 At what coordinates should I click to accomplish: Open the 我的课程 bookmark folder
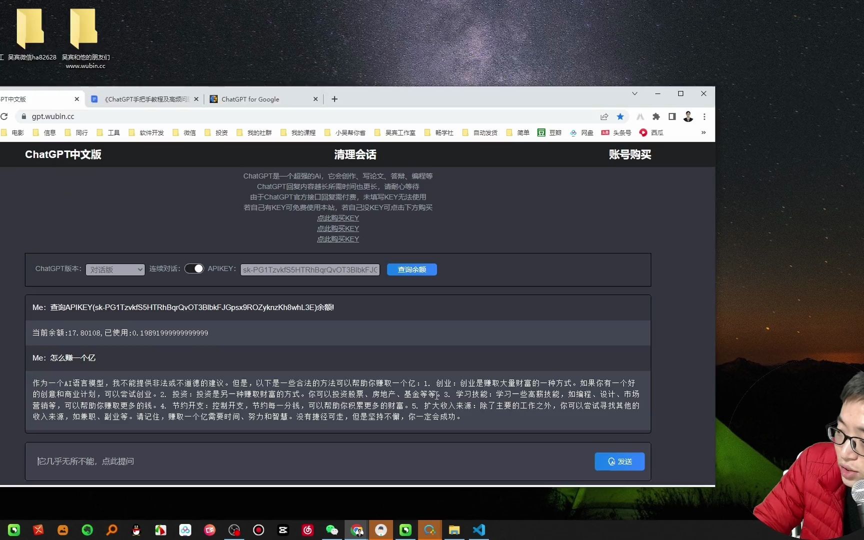pyautogui.click(x=298, y=132)
